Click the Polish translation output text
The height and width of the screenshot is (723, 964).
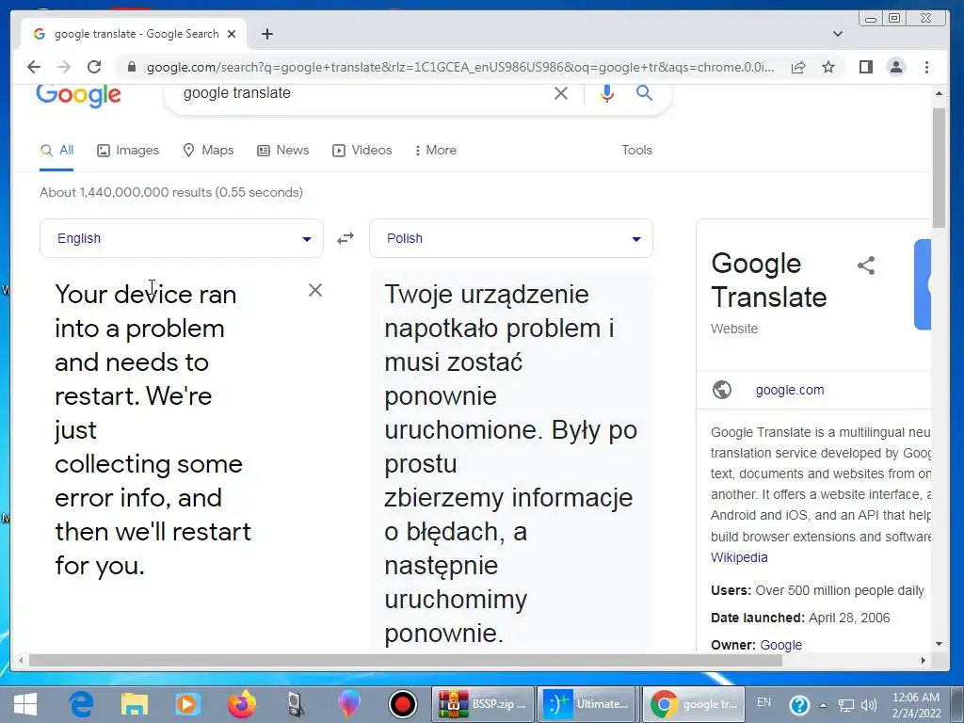tap(511, 463)
